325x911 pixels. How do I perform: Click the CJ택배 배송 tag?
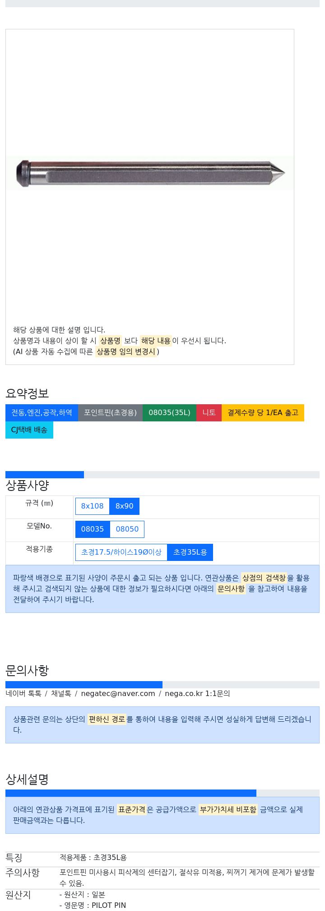29,430
